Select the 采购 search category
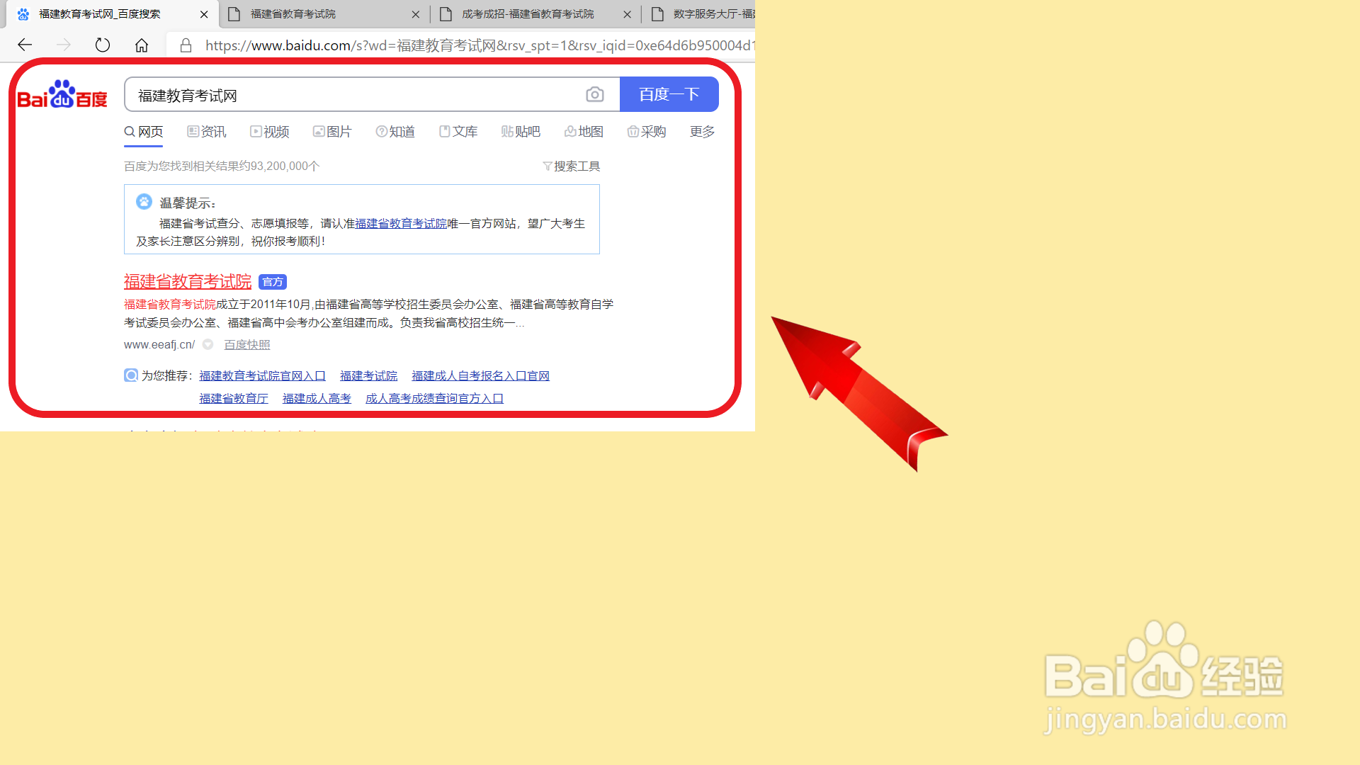This screenshot has width=1360, height=765. click(x=647, y=132)
